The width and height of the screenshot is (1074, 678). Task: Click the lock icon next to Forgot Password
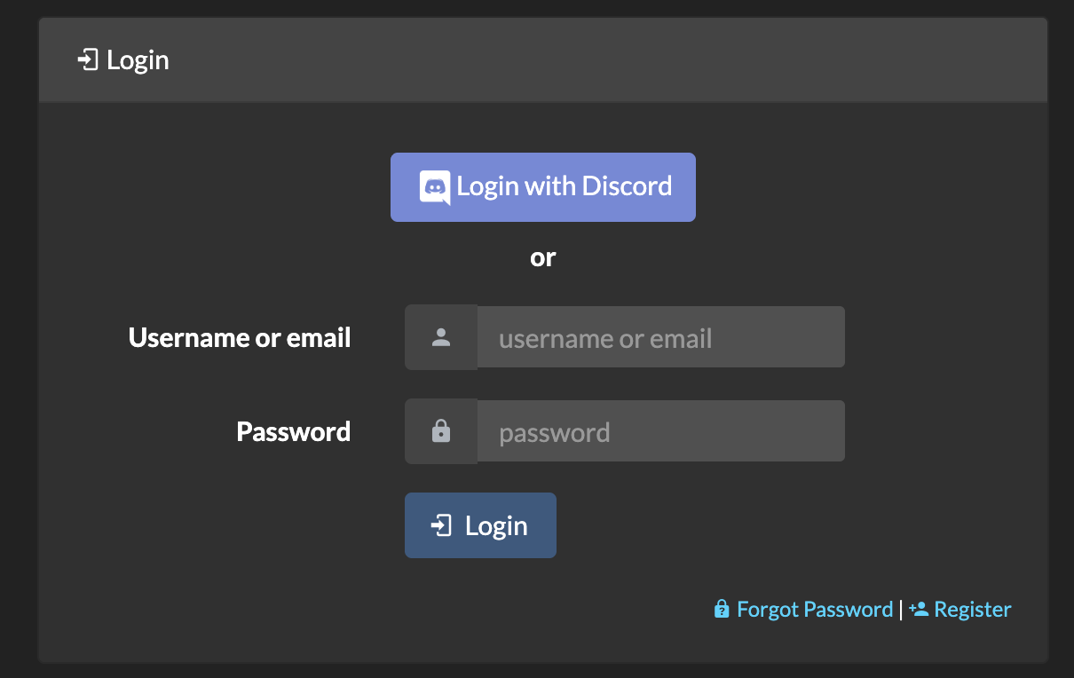click(x=723, y=609)
